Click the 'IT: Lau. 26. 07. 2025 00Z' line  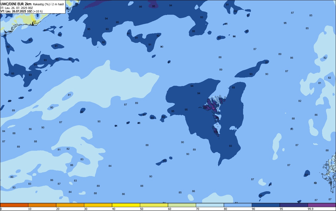(x=17, y=8)
